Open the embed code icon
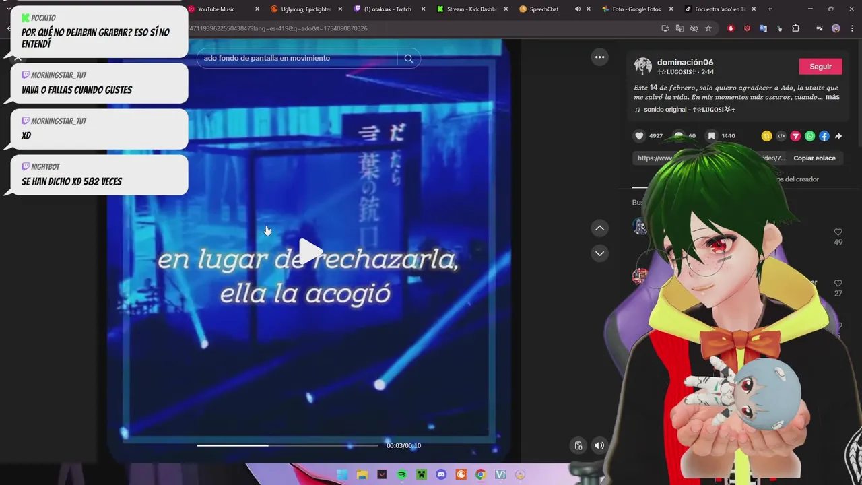This screenshot has width=862, height=485. [x=781, y=136]
